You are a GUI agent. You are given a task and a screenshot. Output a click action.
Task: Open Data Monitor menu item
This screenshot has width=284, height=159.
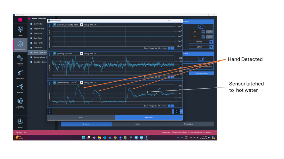coord(39,43)
